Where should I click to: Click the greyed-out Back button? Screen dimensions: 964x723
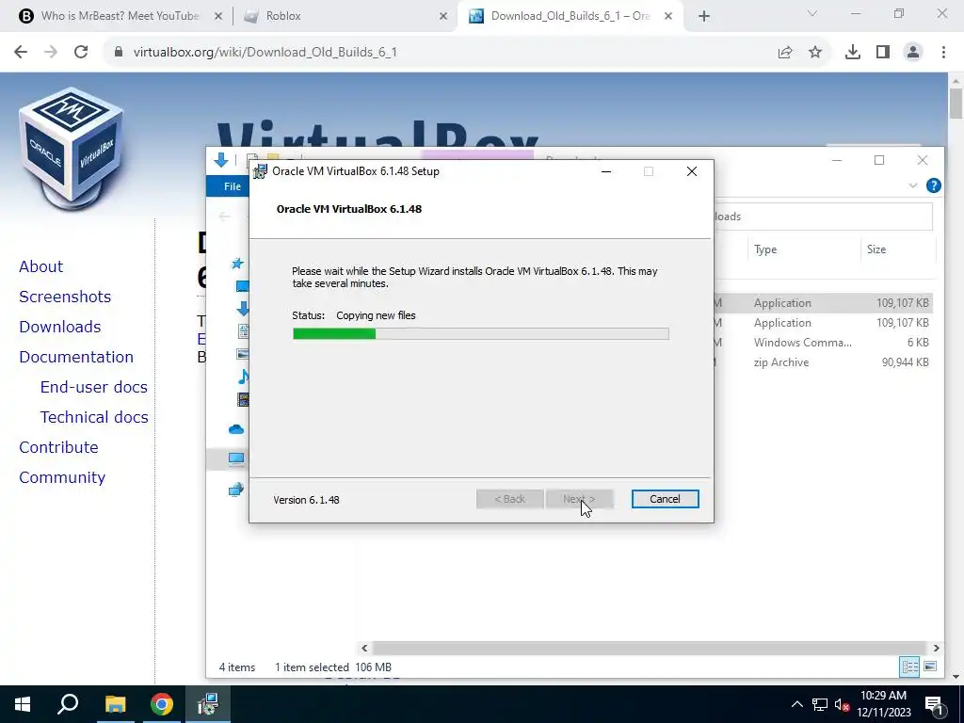point(509,499)
